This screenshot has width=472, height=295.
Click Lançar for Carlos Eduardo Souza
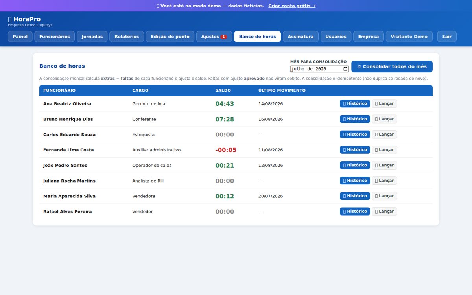[x=384, y=134]
